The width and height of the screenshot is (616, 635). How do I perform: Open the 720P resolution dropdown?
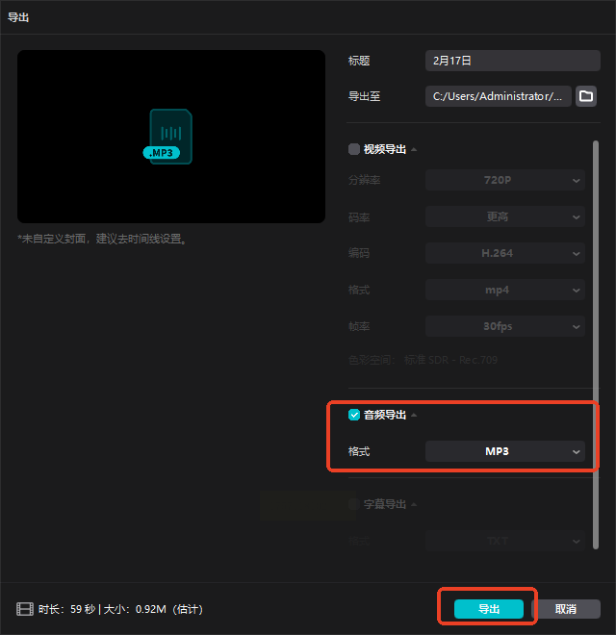(x=505, y=180)
